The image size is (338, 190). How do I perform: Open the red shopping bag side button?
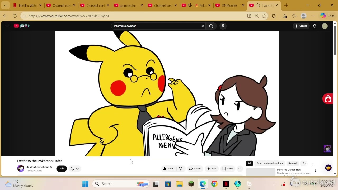[x=328, y=99]
